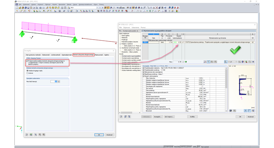Click open folder icon in main toolbar
This screenshot has width=274, height=148.
pos(20,8)
